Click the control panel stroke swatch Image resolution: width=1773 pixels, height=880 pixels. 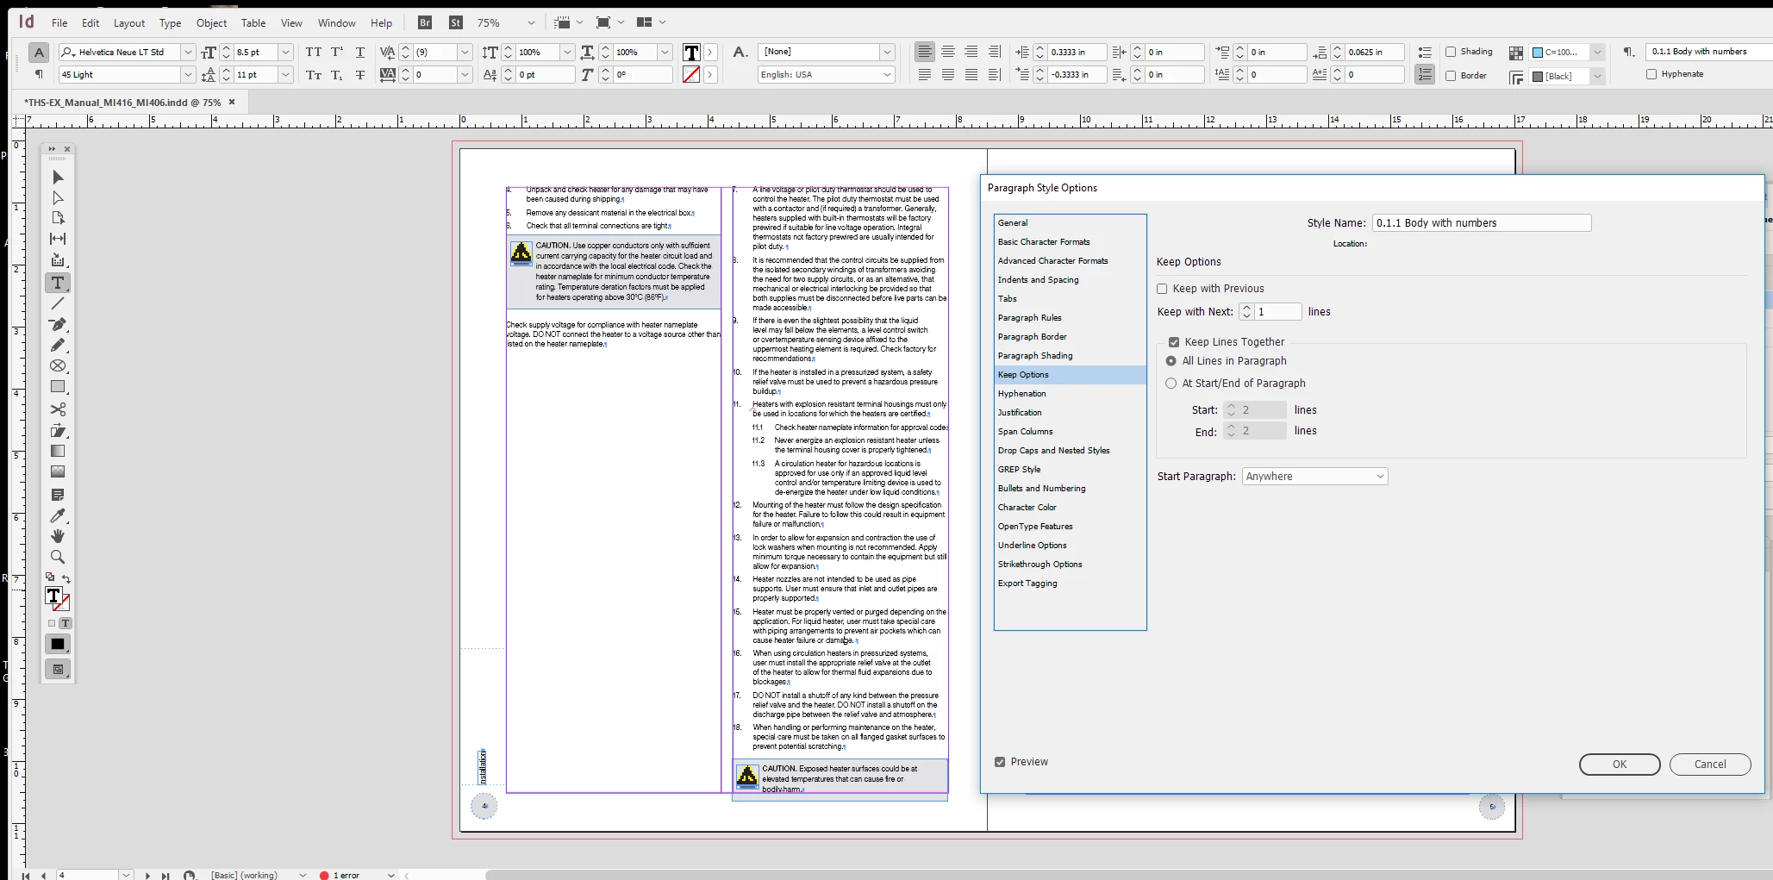(x=690, y=75)
